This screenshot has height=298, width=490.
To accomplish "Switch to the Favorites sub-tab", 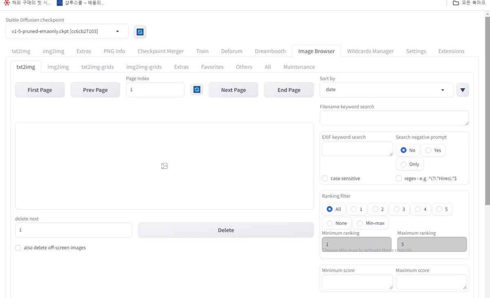I will tap(212, 67).
